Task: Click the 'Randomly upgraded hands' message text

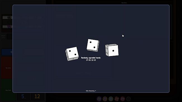Action: click(x=91, y=59)
